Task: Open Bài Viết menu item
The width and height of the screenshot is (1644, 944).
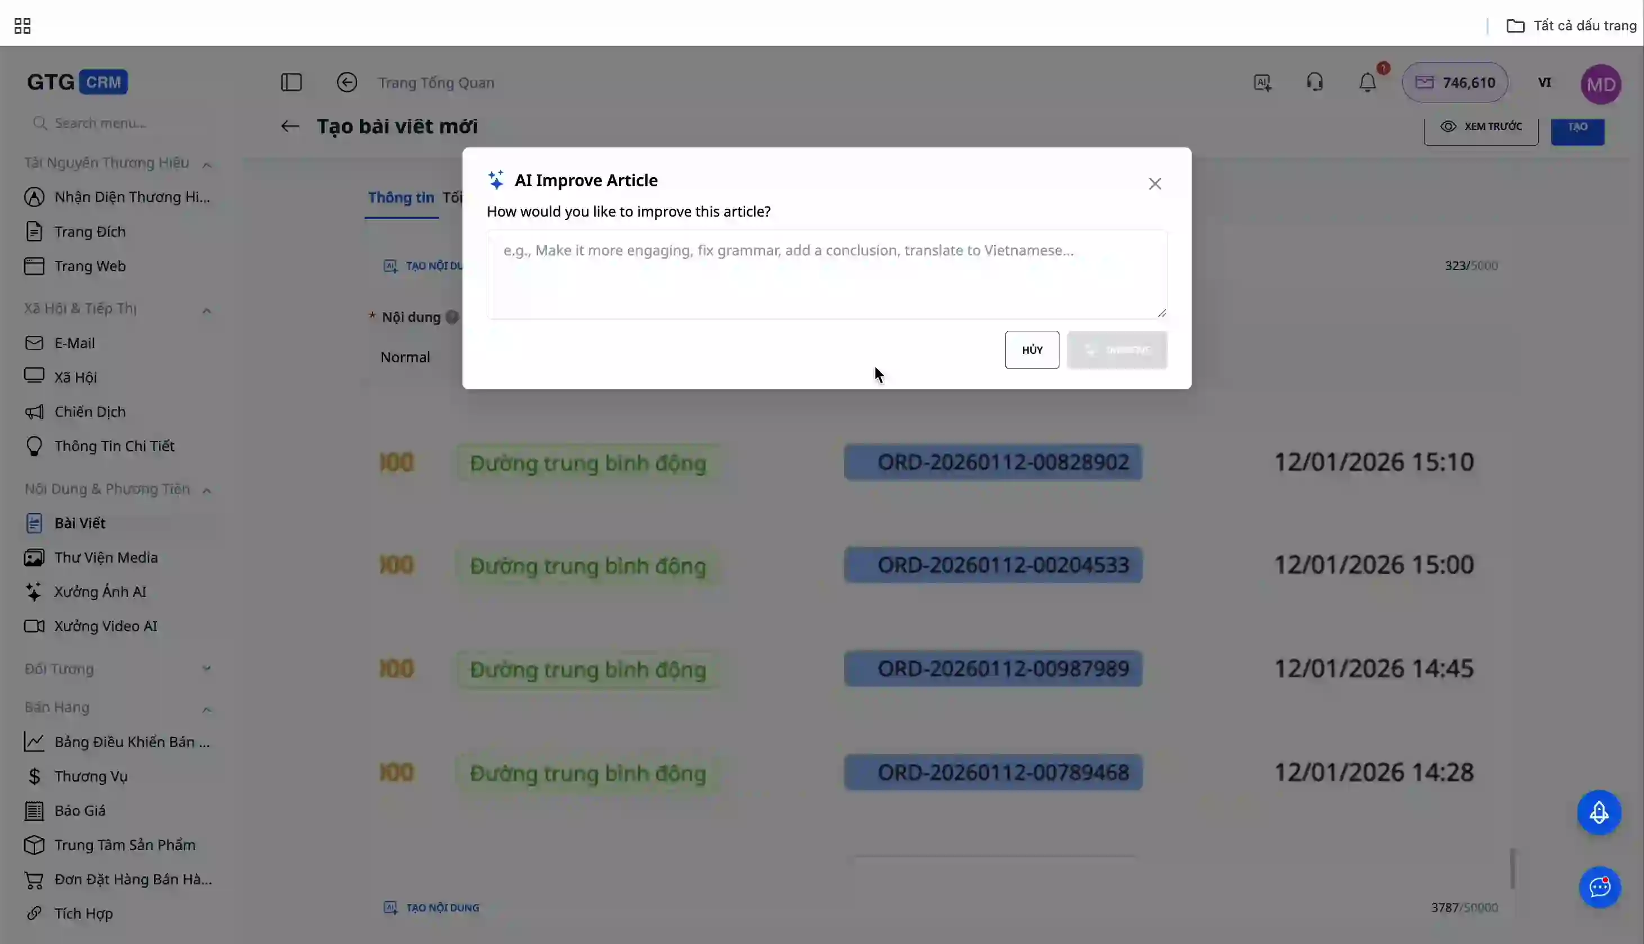Action: point(80,523)
